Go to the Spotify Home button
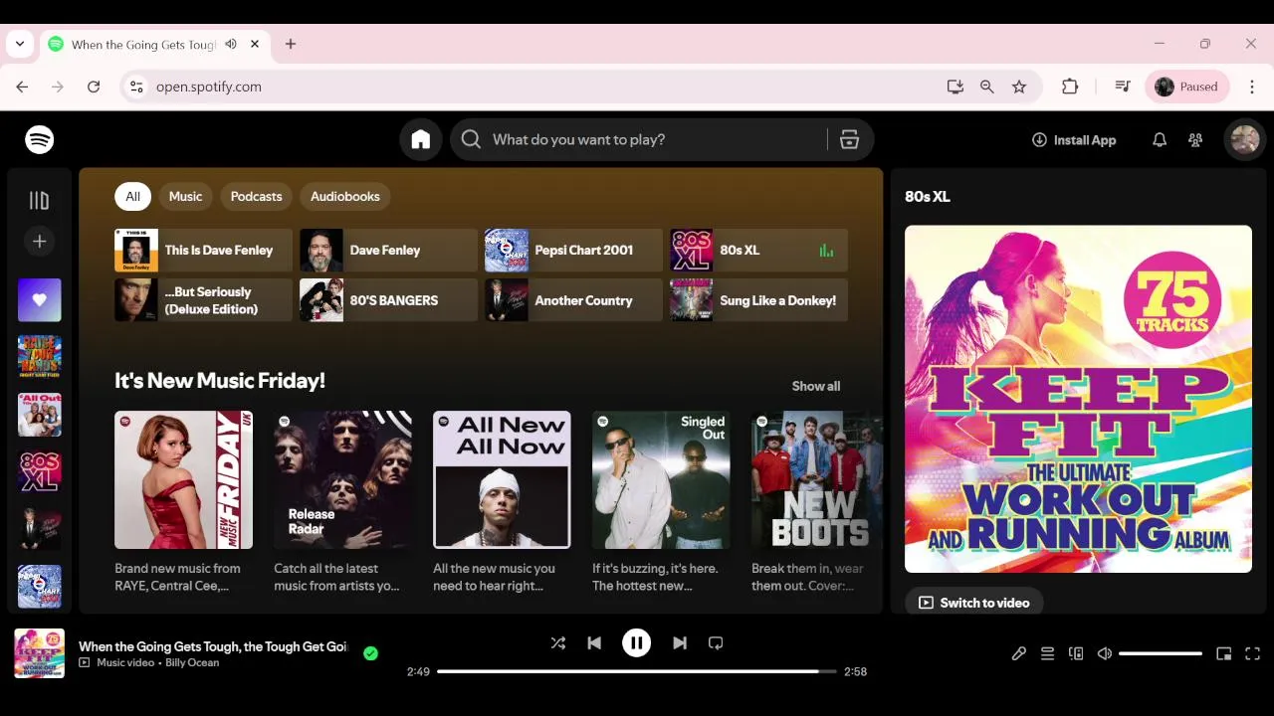Screen dimensions: 1274x716 421,140
